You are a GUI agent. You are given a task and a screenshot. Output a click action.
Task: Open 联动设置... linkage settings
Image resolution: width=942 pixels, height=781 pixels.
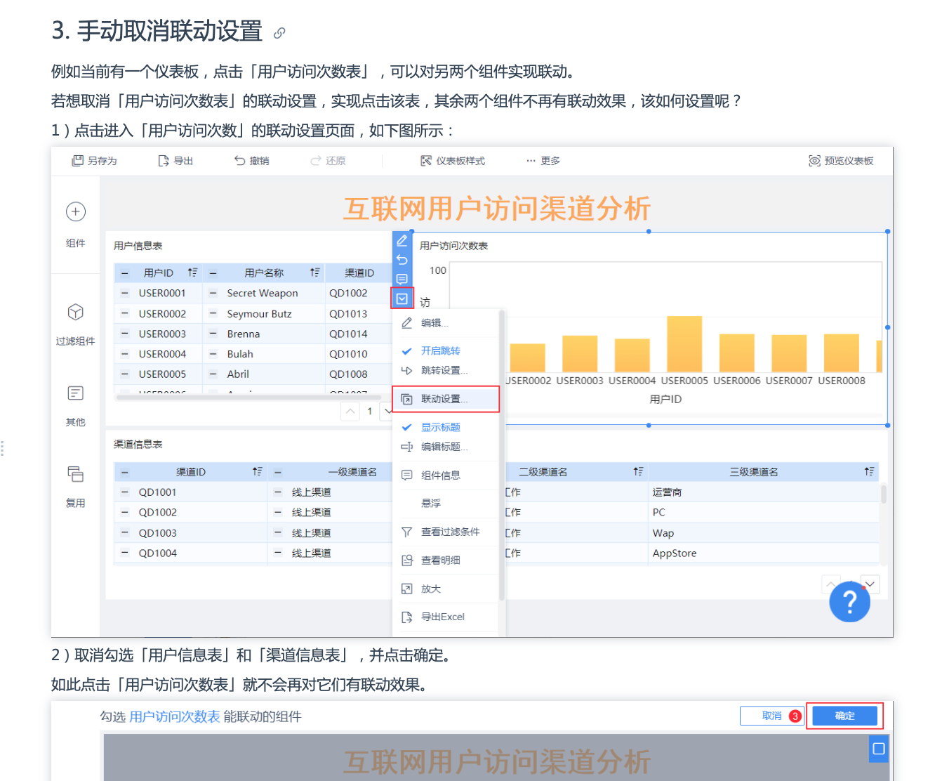446,399
